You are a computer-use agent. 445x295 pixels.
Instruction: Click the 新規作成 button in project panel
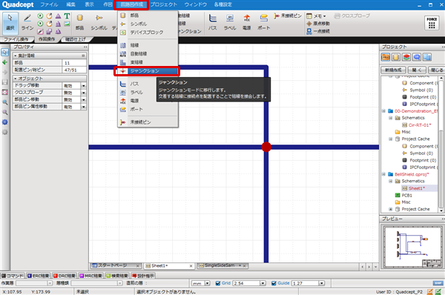[x=393, y=70]
